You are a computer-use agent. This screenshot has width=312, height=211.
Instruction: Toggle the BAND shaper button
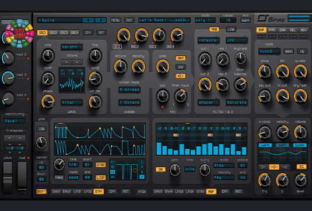[x=289, y=52]
